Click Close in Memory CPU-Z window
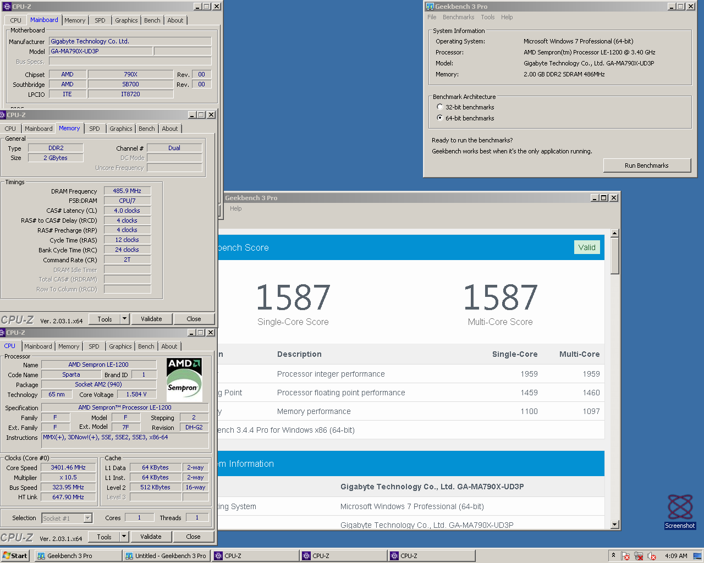The height and width of the screenshot is (563, 704). [194, 319]
